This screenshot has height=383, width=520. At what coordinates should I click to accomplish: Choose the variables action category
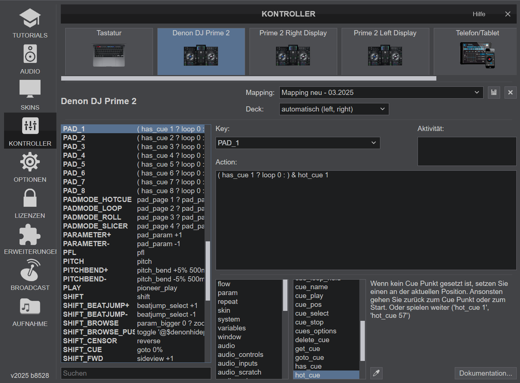249,328
